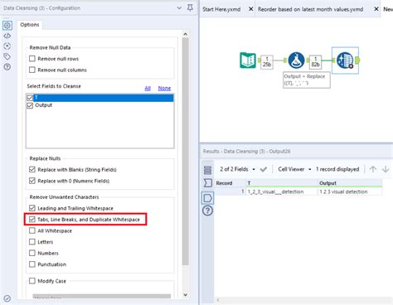Enable the Modify Case checkbox
The height and width of the screenshot is (305, 393).
pyautogui.click(x=32, y=281)
